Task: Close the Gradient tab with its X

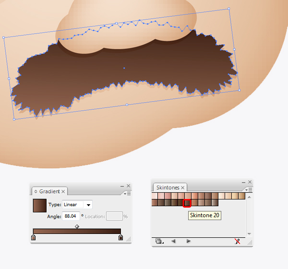Action: [63, 192]
